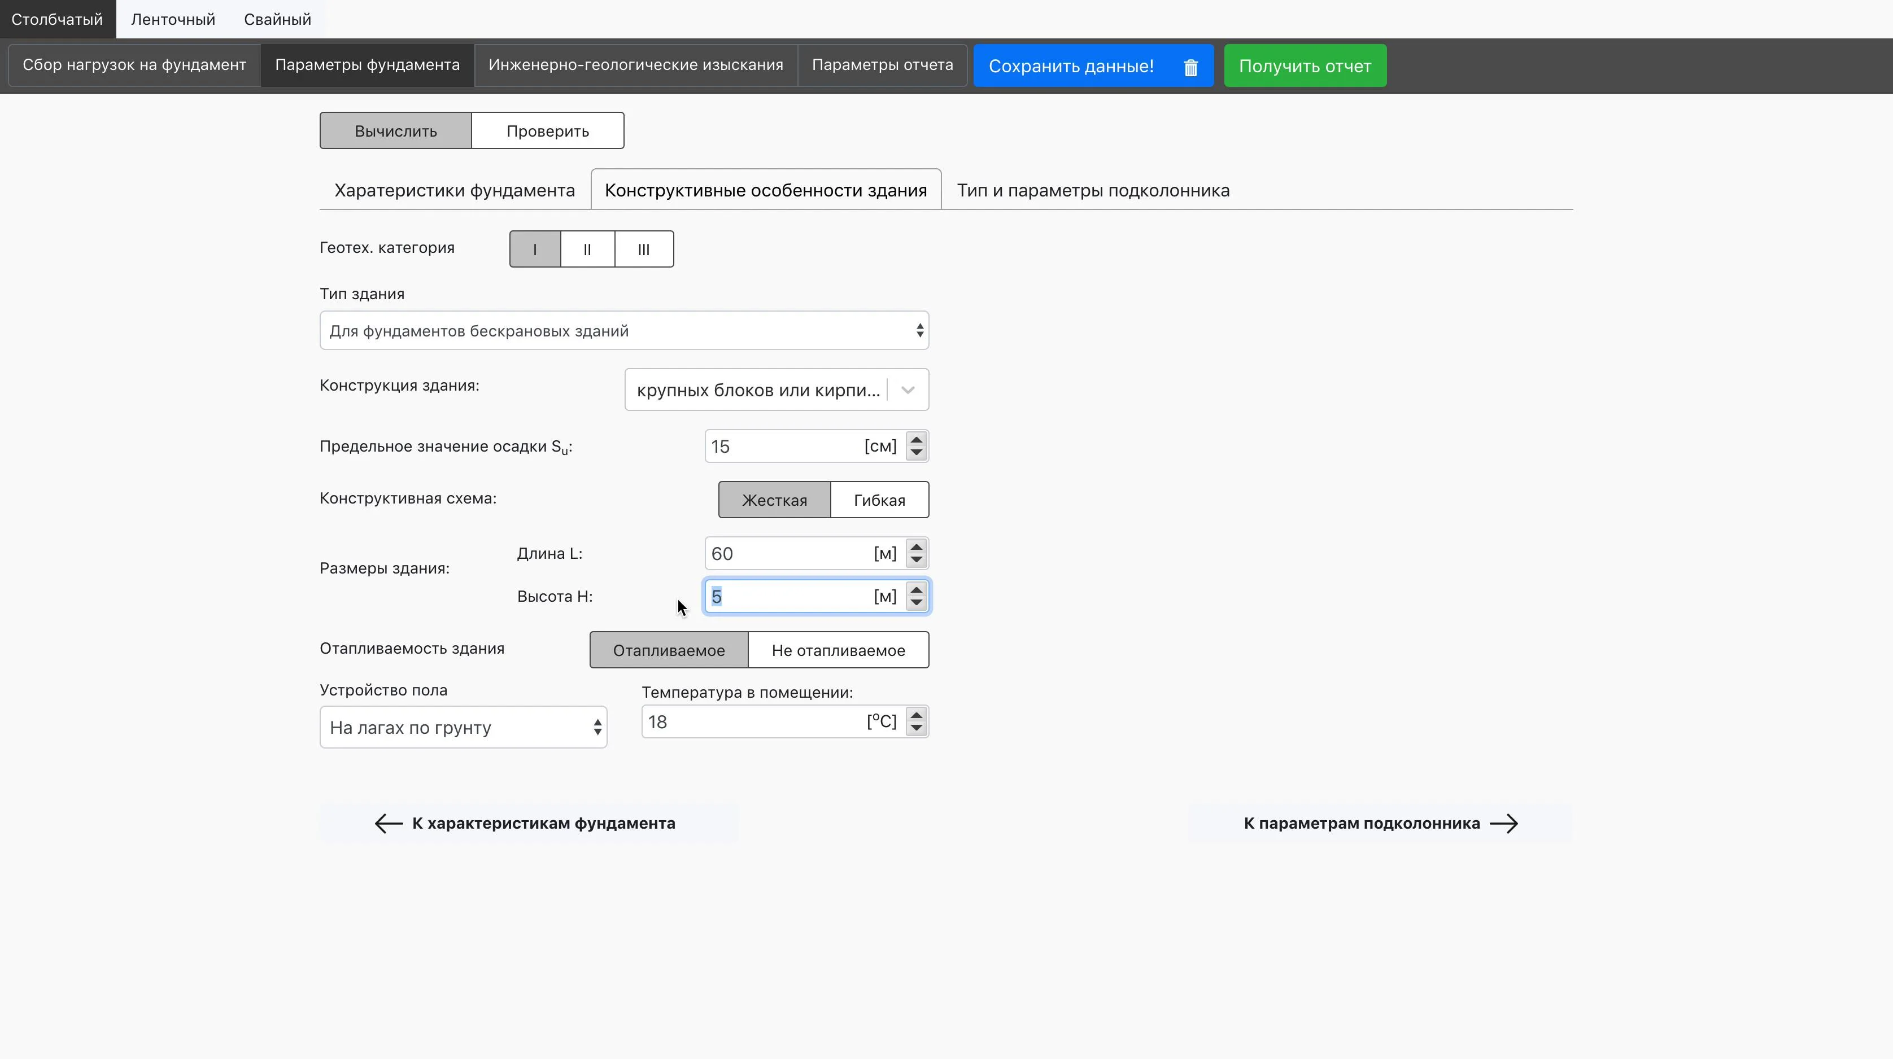Switch the structural scheme to Гибкая
1893x1059 pixels.
[x=879, y=500]
